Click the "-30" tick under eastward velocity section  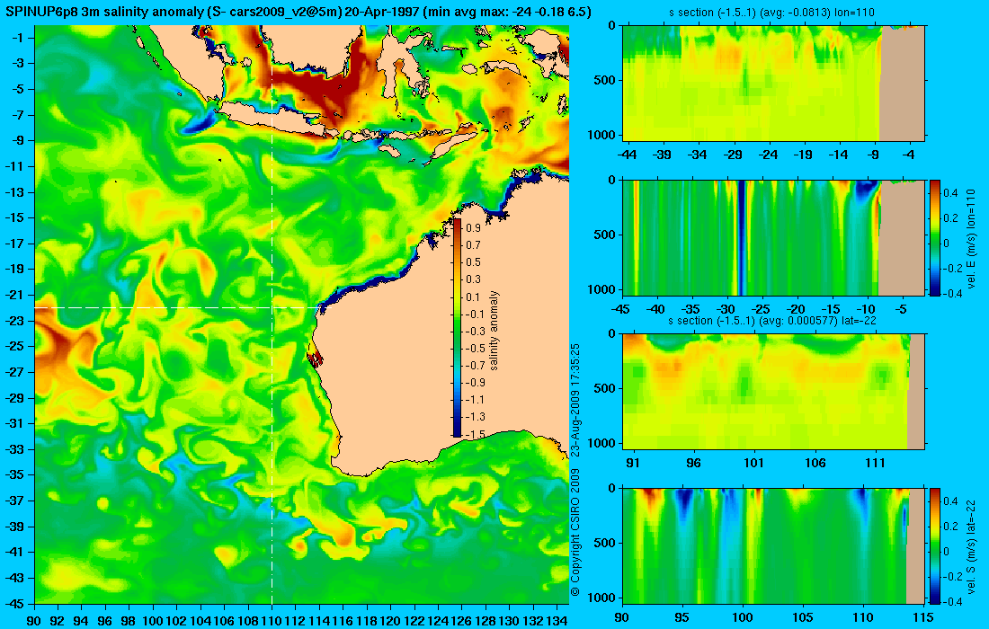point(726,309)
